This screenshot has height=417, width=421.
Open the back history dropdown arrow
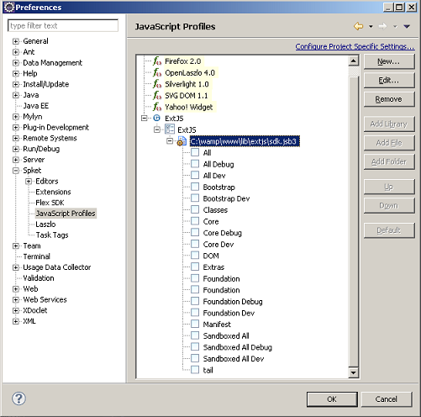tap(371, 27)
